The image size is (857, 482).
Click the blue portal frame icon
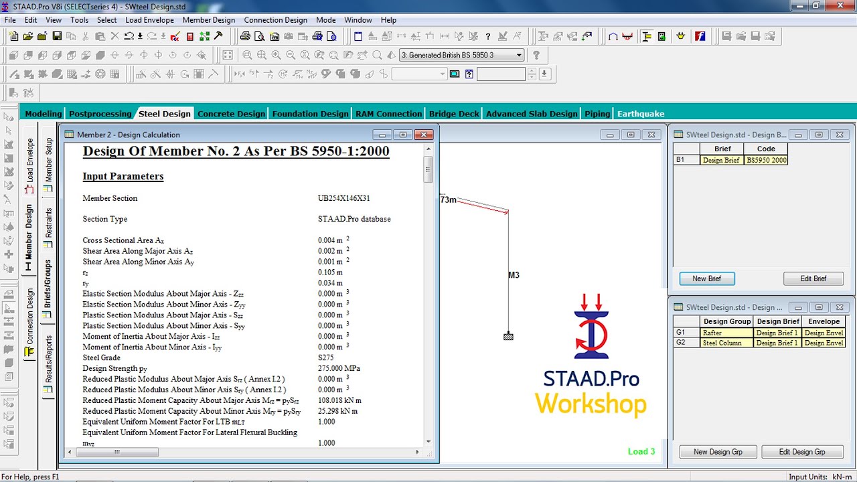tap(613, 36)
